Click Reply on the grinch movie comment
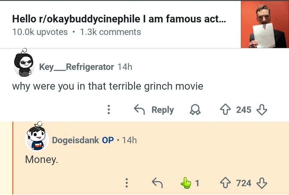This screenshot has height=195, width=289. pos(154,110)
